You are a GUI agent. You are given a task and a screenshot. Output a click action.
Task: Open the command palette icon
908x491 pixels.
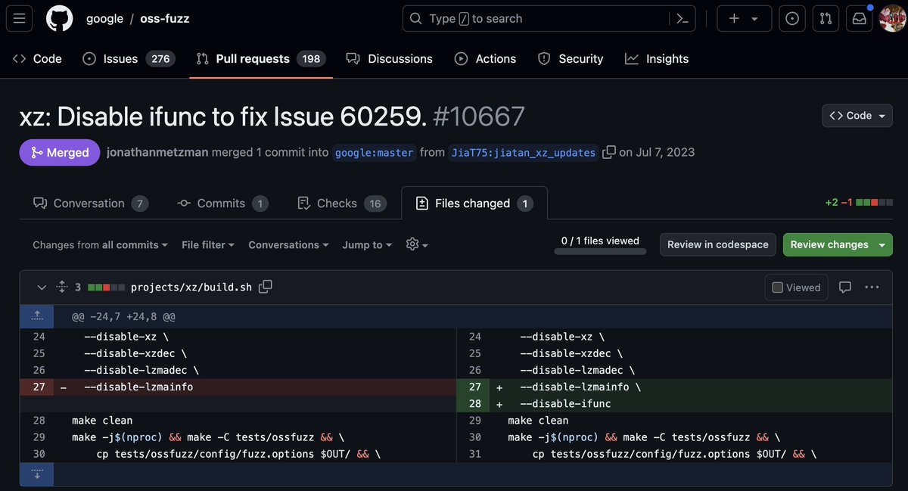[x=682, y=19]
